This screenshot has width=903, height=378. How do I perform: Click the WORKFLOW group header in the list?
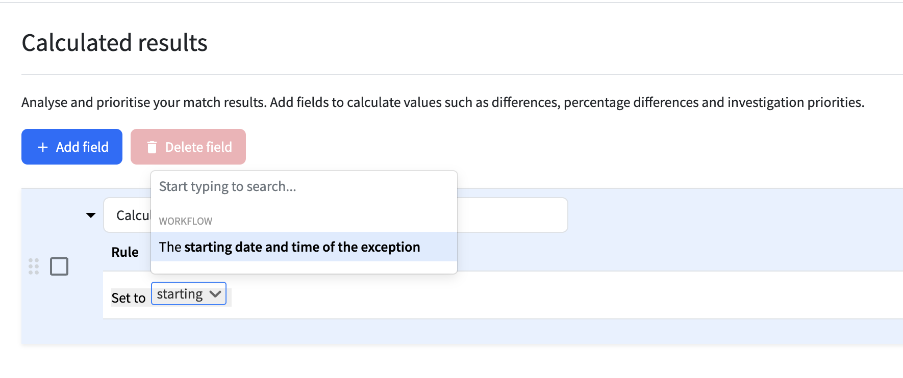click(x=186, y=221)
